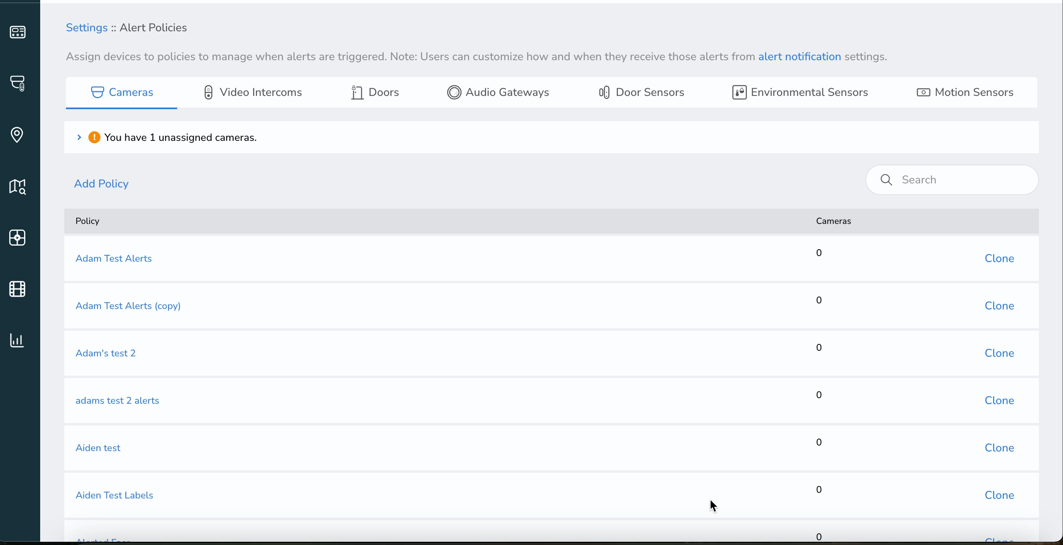
Task: Go back to Settings via breadcrumb
Action: click(x=87, y=28)
